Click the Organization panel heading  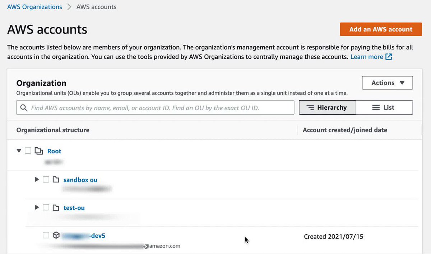tap(41, 83)
